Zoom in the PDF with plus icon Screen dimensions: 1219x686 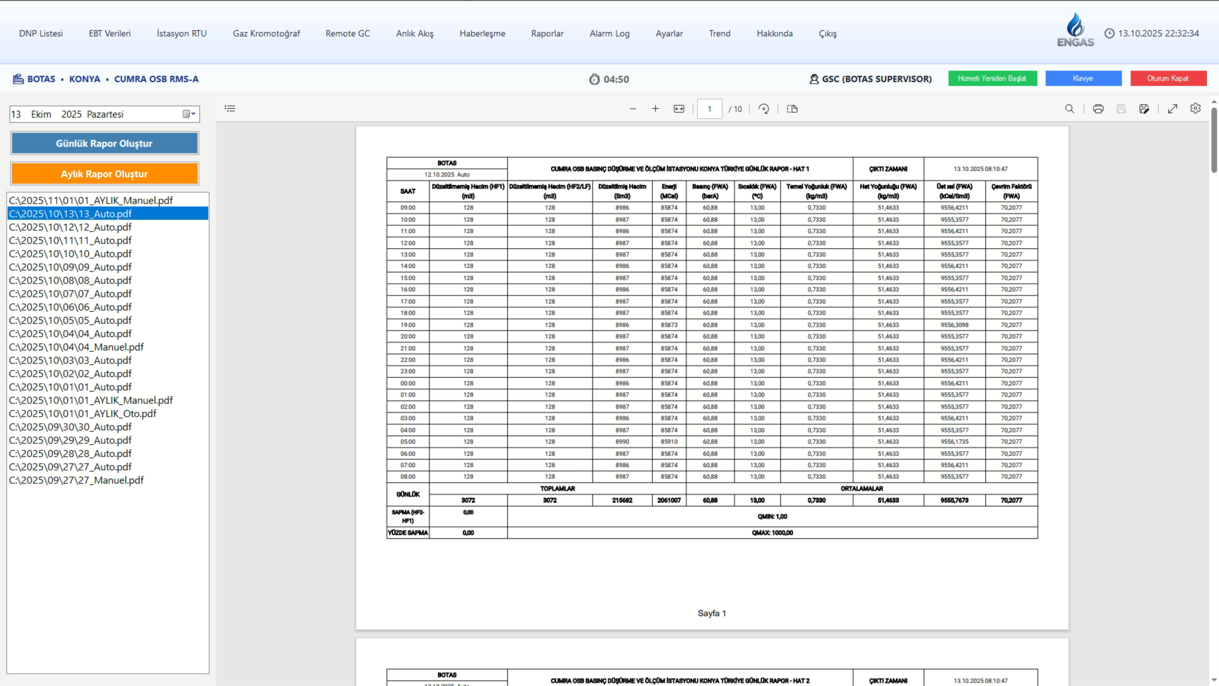point(656,109)
